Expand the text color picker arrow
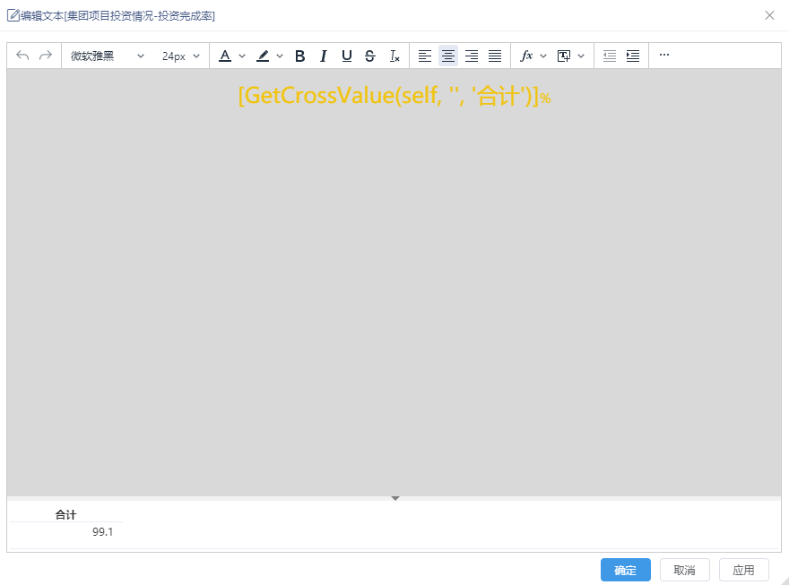Image resolution: width=789 pixels, height=585 pixels. [242, 56]
